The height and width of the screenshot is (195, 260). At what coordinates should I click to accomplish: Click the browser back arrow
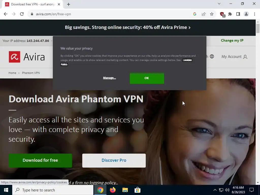(x=6, y=14)
